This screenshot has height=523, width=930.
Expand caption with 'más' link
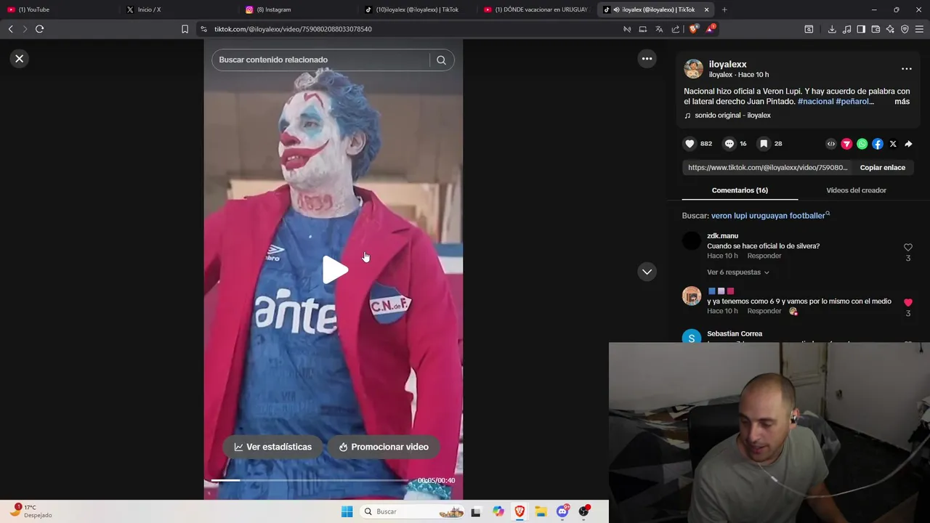click(902, 102)
